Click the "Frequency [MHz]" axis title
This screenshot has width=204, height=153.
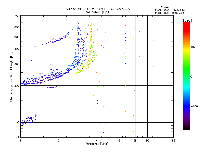pyautogui.click(x=97, y=144)
